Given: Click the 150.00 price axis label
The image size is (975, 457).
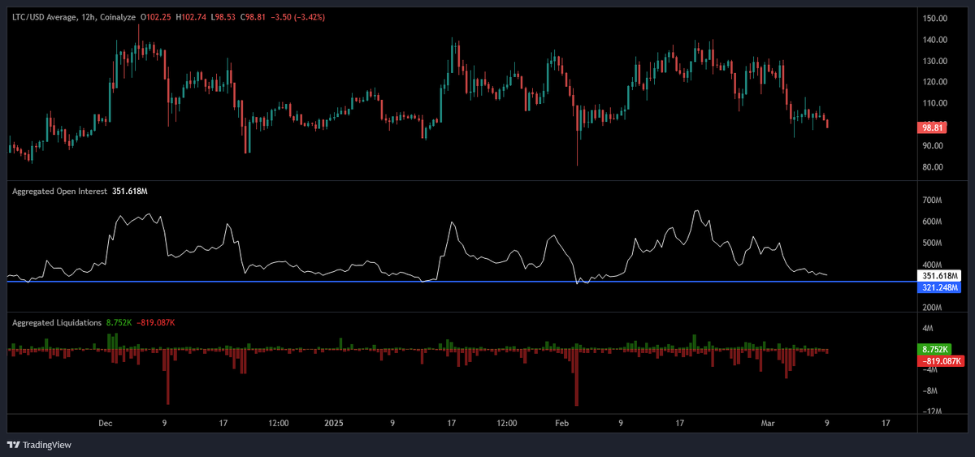Looking at the screenshot, I should [934, 19].
